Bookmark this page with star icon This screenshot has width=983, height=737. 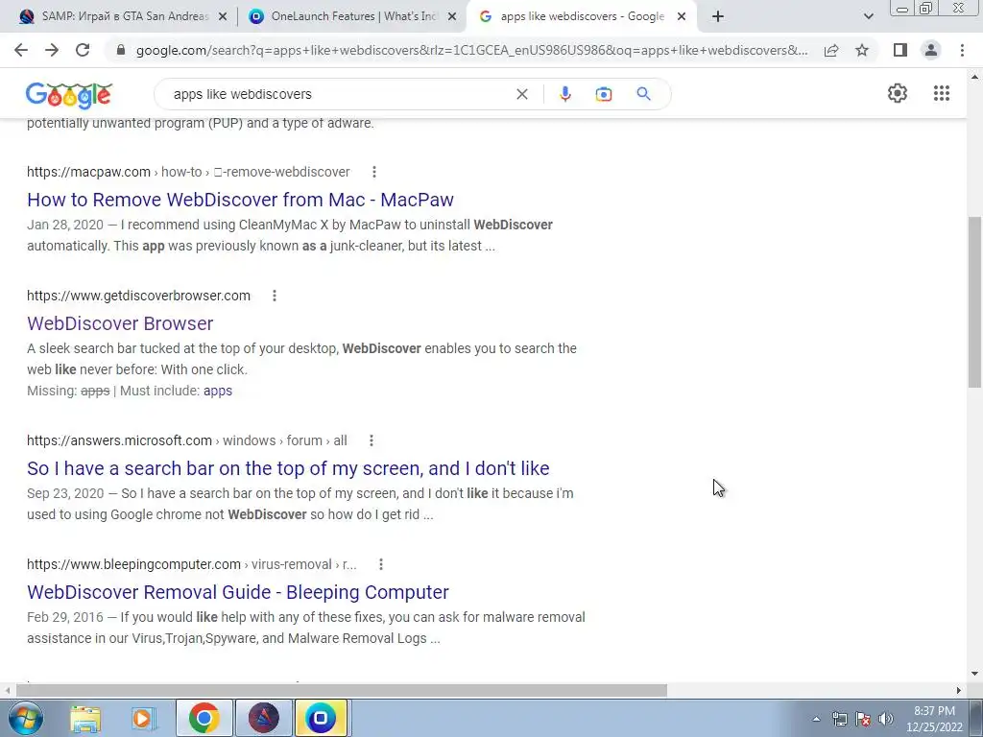coord(862,50)
